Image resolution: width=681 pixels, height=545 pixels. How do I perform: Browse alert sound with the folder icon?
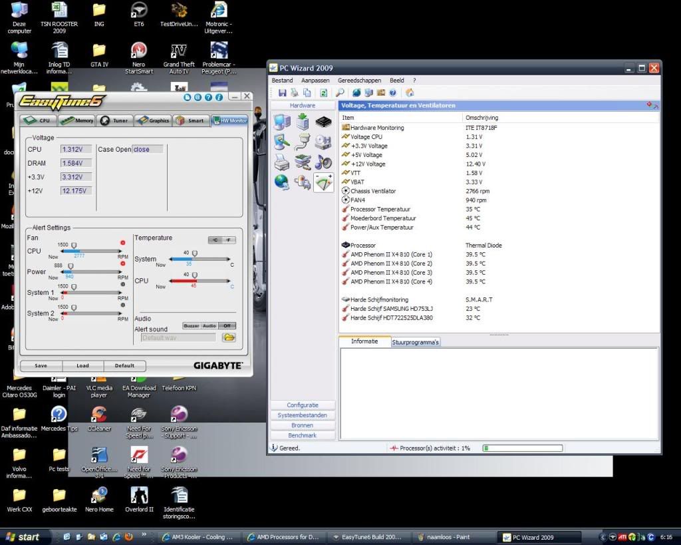pyautogui.click(x=229, y=337)
